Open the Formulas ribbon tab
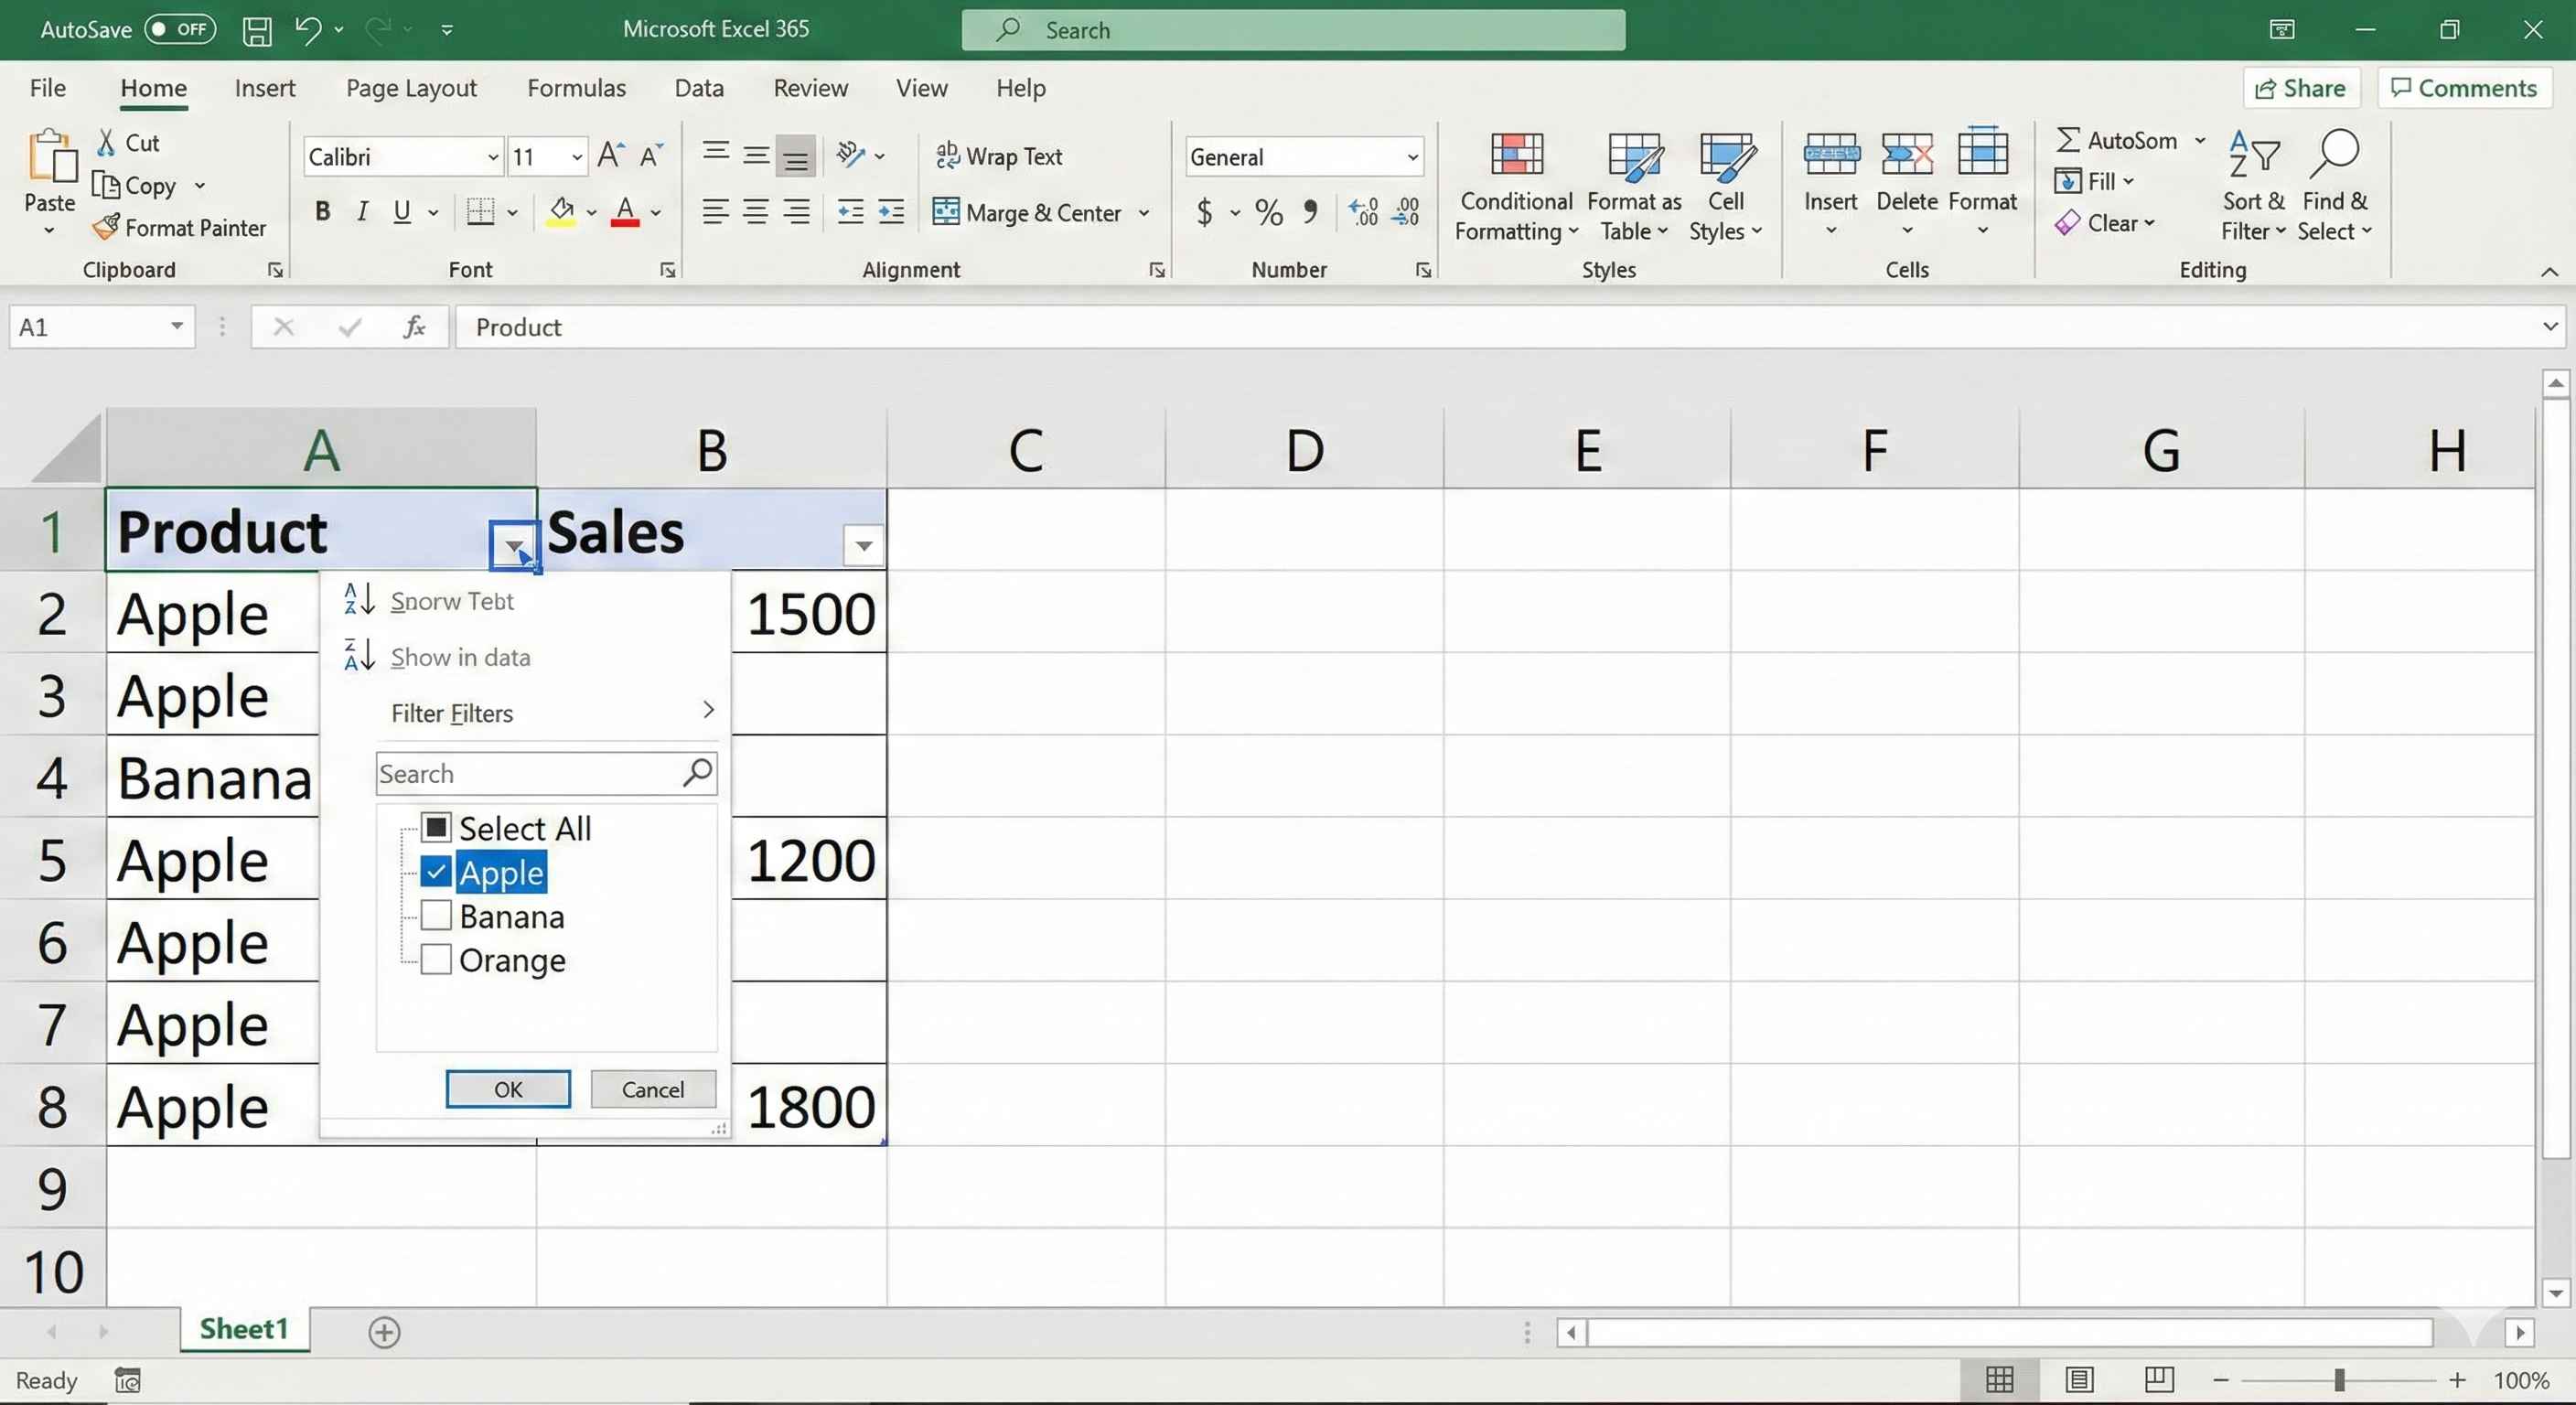2576x1405 pixels. click(x=576, y=88)
